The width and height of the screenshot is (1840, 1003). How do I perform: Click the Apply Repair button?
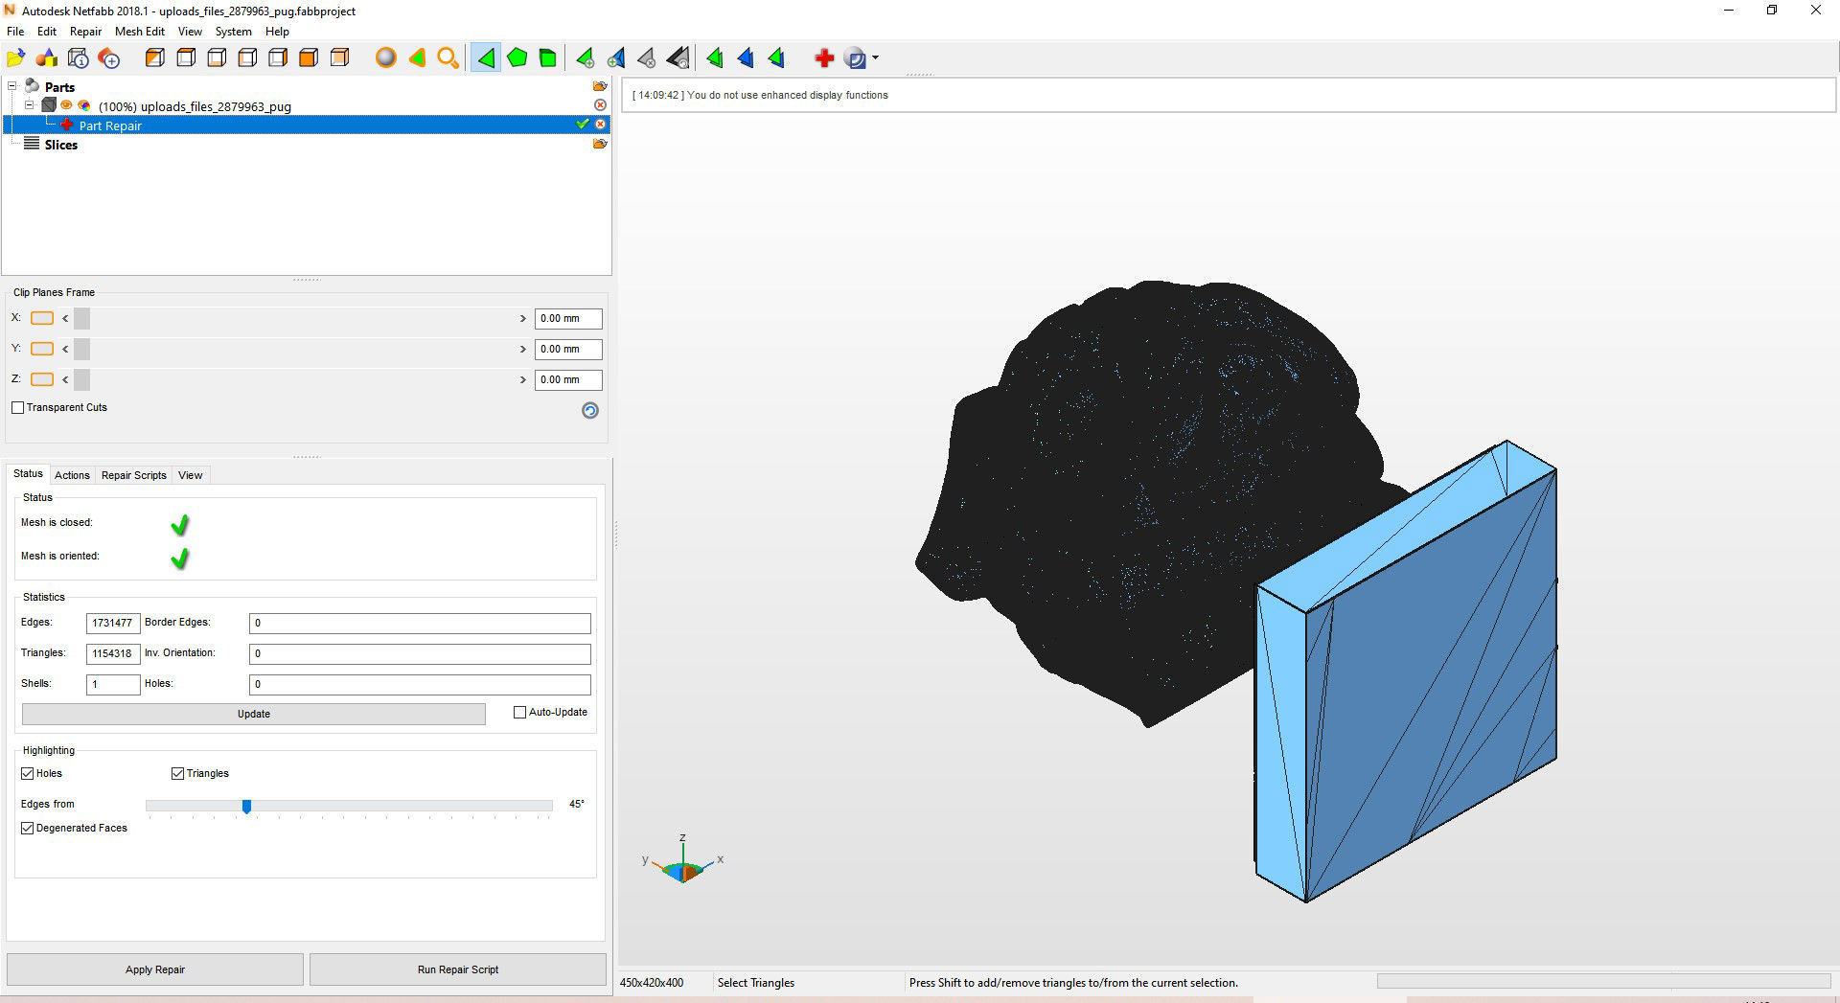point(155,969)
